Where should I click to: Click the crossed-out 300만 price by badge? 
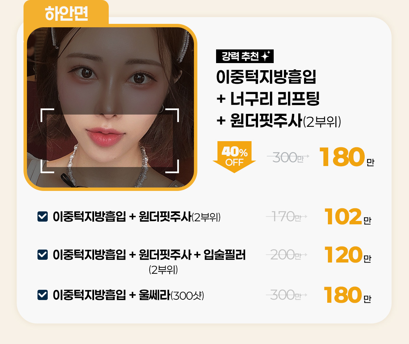(288, 157)
